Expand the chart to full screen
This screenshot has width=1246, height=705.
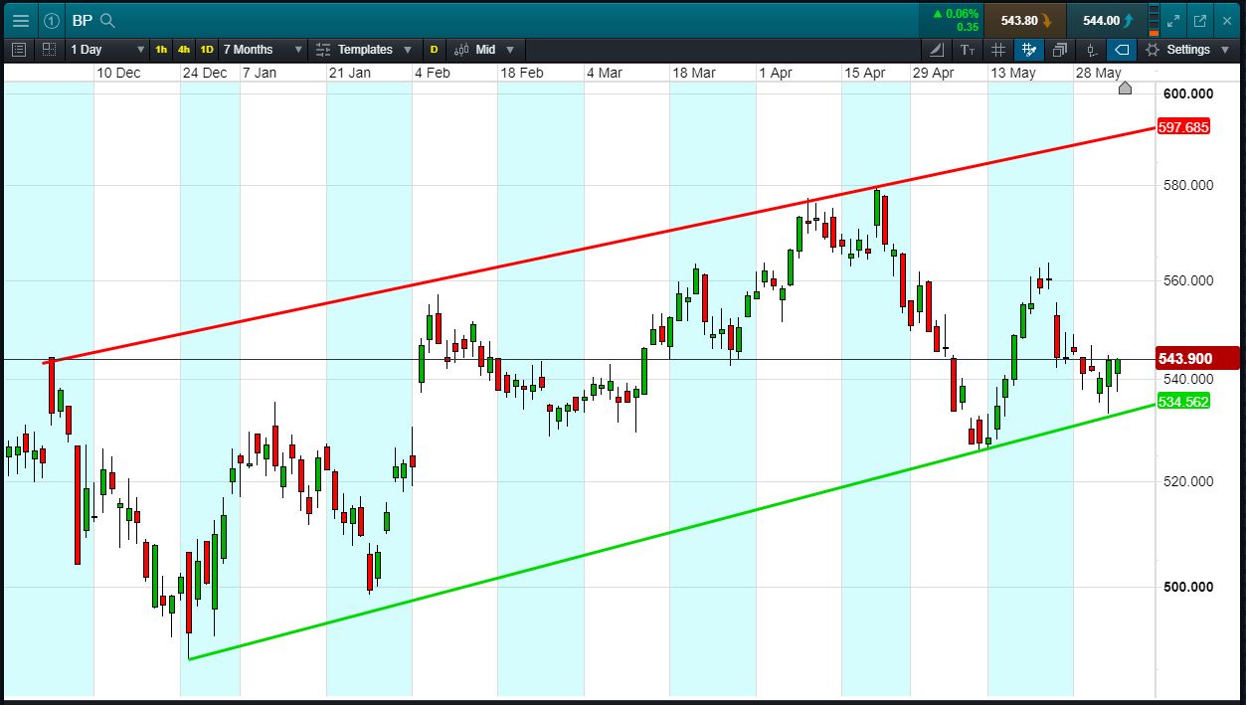click(x=1173, y=20)
